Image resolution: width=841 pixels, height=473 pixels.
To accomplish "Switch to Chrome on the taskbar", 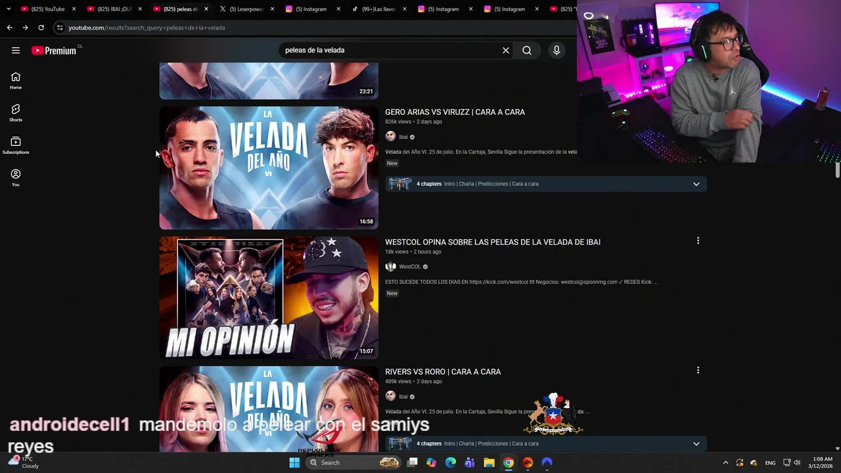I will tap(509, 462).
